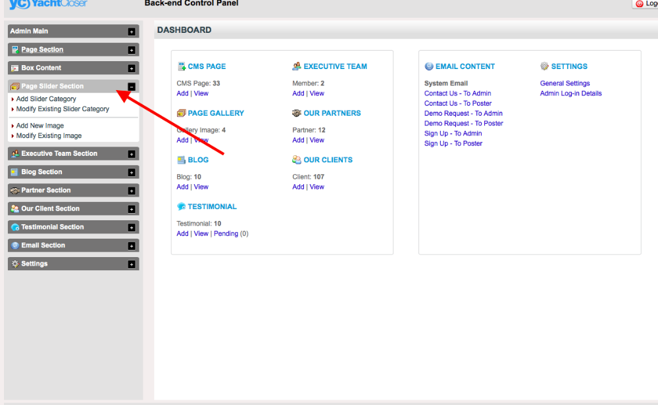This screenshot has height=405, width=658.
Task: Click the Testimonial Section speech icon
Action: (x=15, y=227)
